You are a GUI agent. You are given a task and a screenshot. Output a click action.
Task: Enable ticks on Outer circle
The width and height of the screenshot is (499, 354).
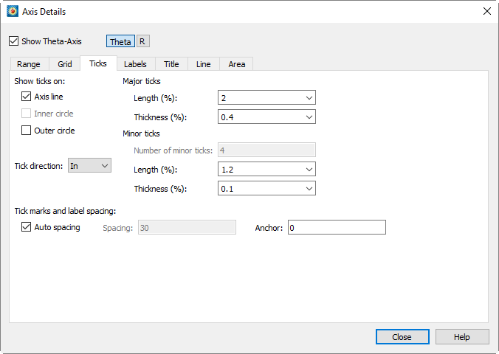click(x=26, y=131)
